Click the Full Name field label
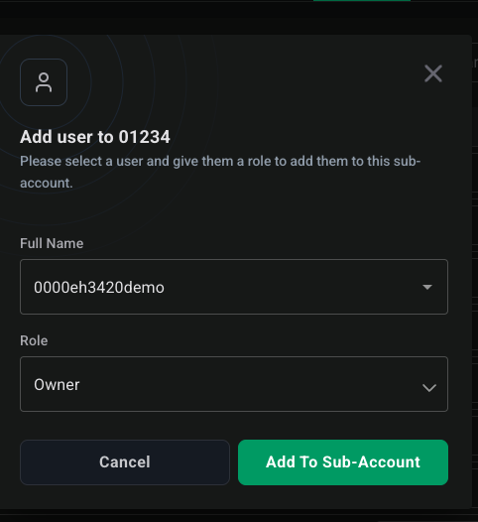 (x=52, y=243)
